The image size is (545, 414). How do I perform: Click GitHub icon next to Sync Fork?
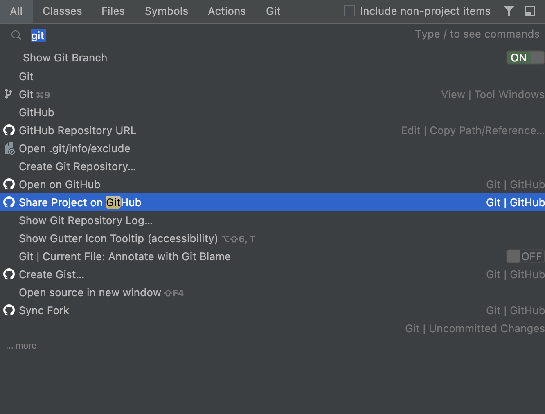pos(9,310)
